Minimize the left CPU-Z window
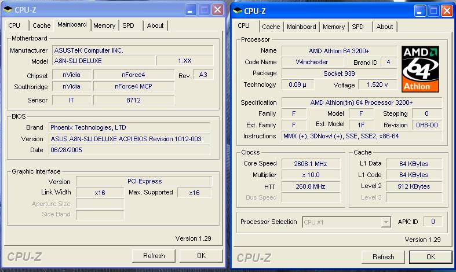 point(191,10)
